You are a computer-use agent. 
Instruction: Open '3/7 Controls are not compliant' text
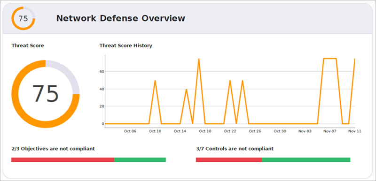pos(235,149)
